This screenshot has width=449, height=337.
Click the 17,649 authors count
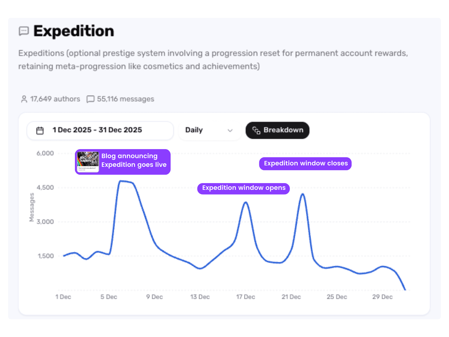(55, 99)
